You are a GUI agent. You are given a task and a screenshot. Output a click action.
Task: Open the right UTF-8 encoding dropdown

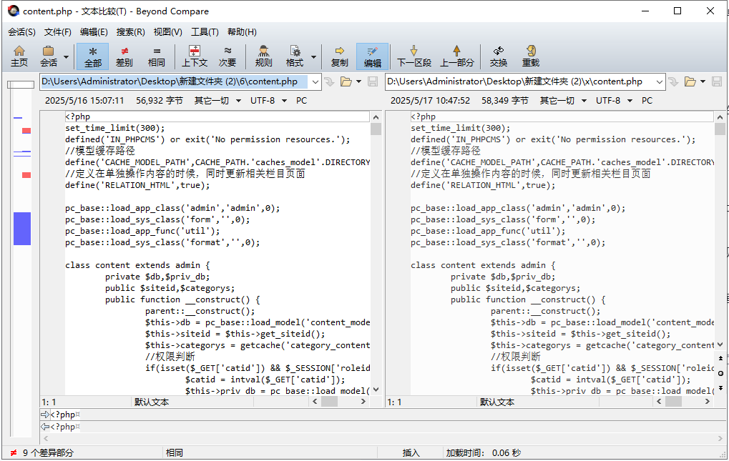614,101
